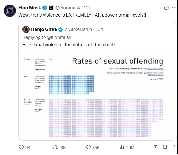Open the Hanjo Girke display name
This screenshot has height=155, width=178.
click(x=44, y=29)
